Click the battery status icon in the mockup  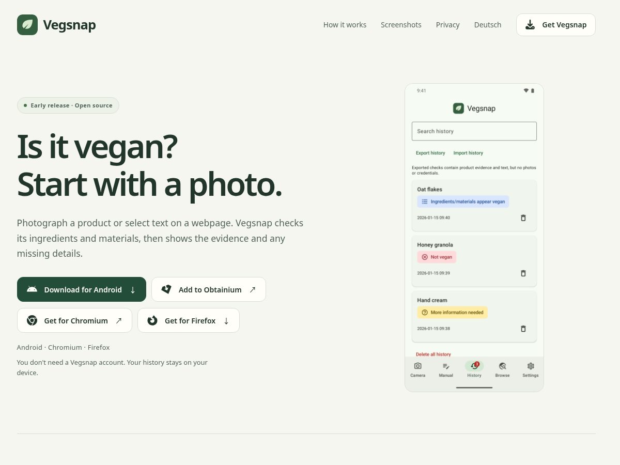(533, 90)
